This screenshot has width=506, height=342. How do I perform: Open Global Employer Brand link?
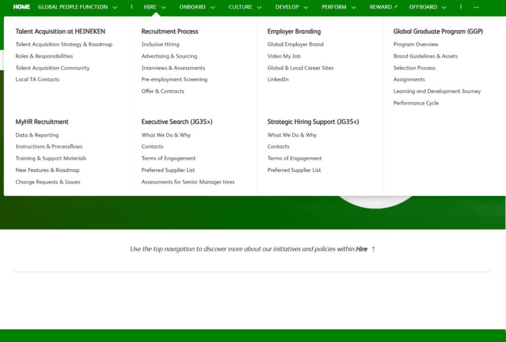pyautogui.click(x=295, y=44)
